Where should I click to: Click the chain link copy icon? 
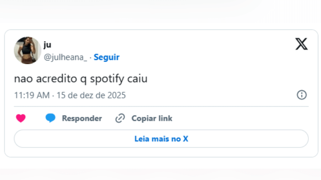[x=120, y=118]
